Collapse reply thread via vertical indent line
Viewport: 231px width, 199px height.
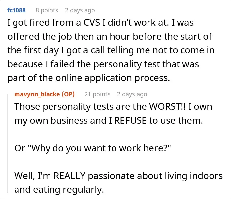click(8, 143)
